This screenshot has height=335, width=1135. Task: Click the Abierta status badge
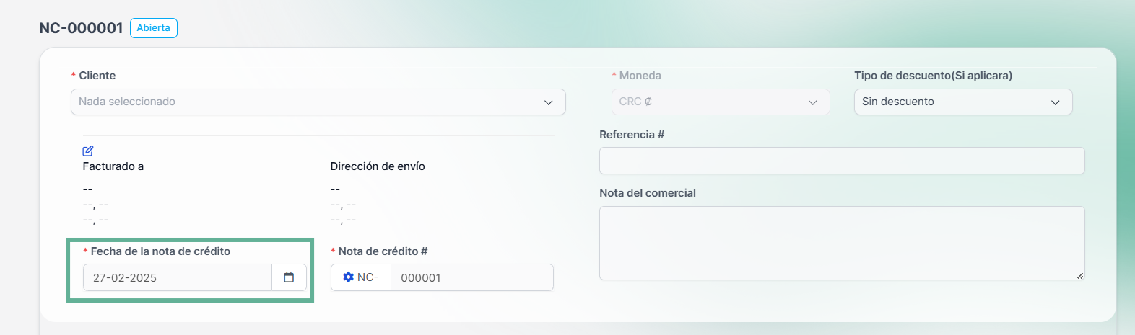[154, 28]
